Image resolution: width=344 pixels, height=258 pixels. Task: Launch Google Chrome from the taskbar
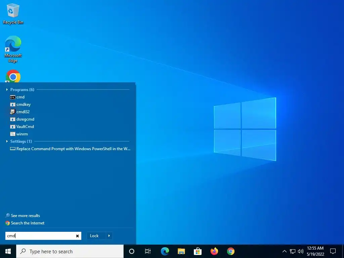point(230,251)
